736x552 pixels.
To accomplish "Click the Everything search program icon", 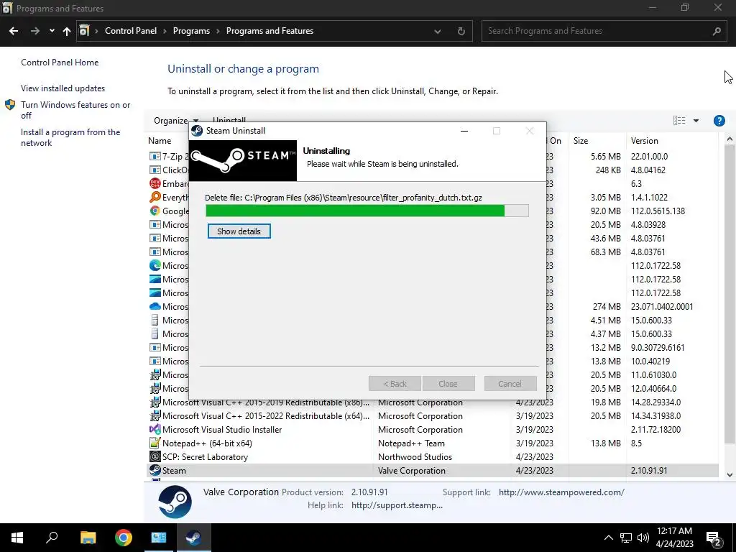I will pyautogui.click(x=155, y=197).
